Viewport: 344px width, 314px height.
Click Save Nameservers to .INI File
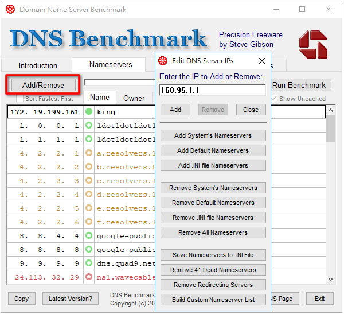tap(213, 255)
